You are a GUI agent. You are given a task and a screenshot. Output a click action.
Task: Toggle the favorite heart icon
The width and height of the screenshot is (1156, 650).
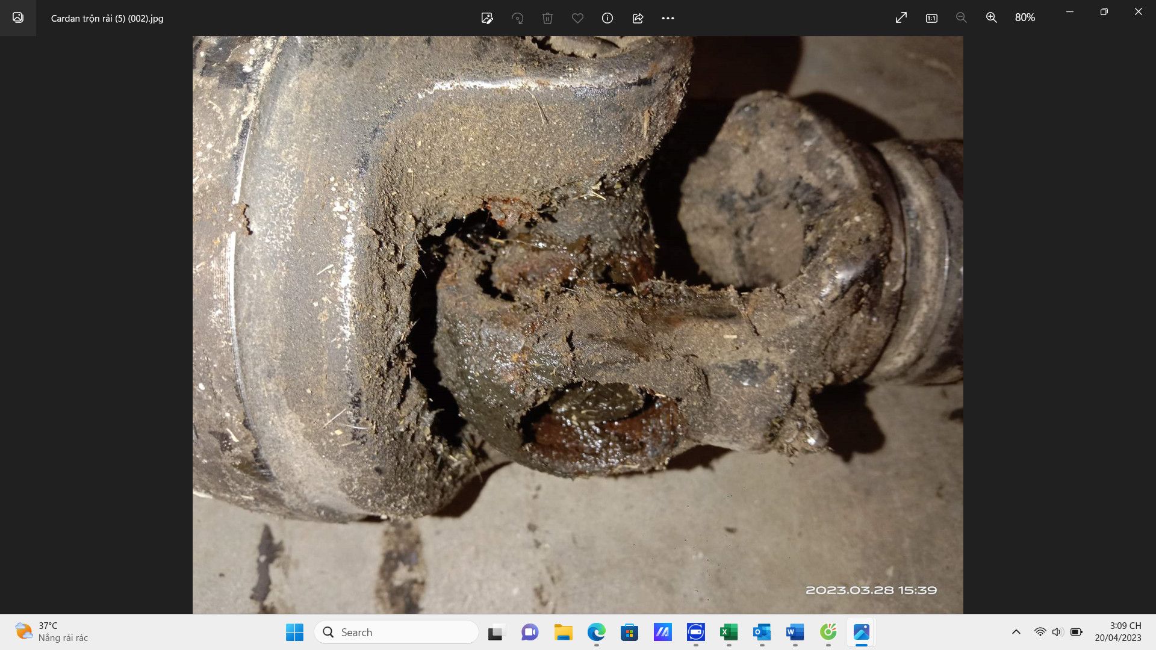point(577,18)
